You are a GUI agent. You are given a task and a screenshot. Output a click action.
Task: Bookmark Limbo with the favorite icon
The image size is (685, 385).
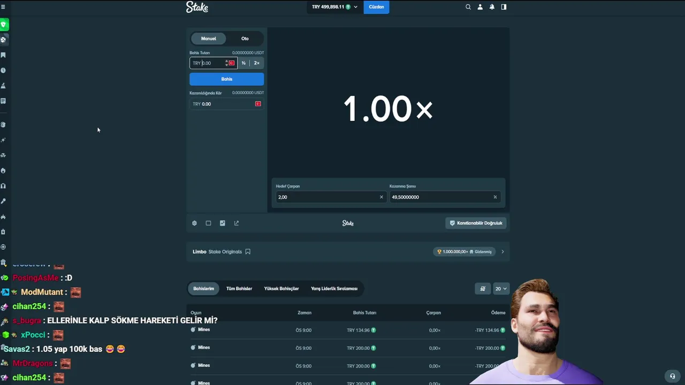248,251
